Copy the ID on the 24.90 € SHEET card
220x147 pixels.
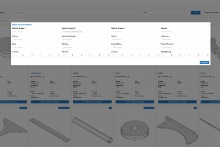coord(128,77)
